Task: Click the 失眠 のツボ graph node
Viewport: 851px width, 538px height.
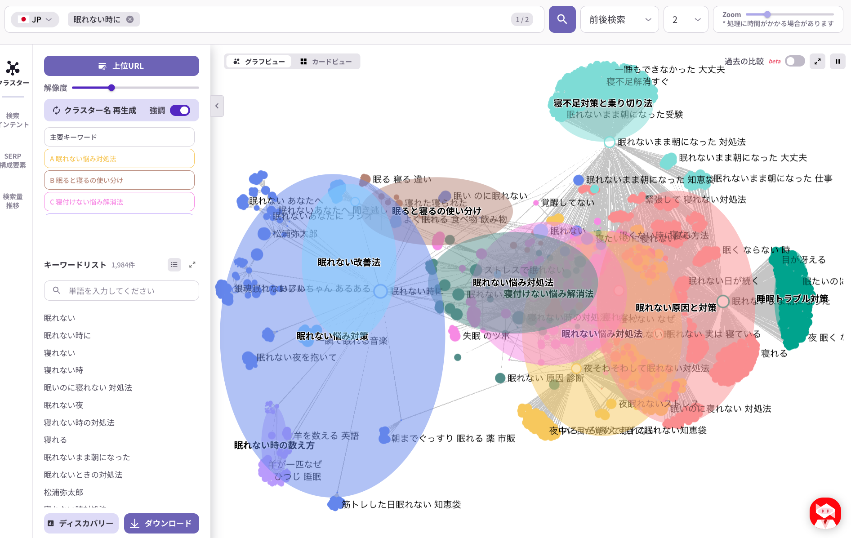Action: (x=454, y=334)
